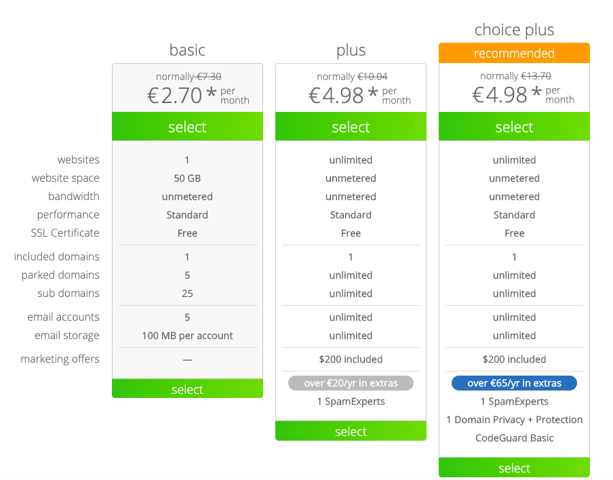Click the blue 'over €65/yr in extras' badge

[x=514, y=383]
